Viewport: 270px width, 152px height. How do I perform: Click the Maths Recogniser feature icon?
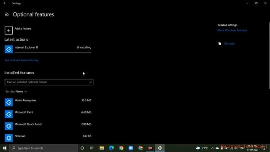coord(8,102)
